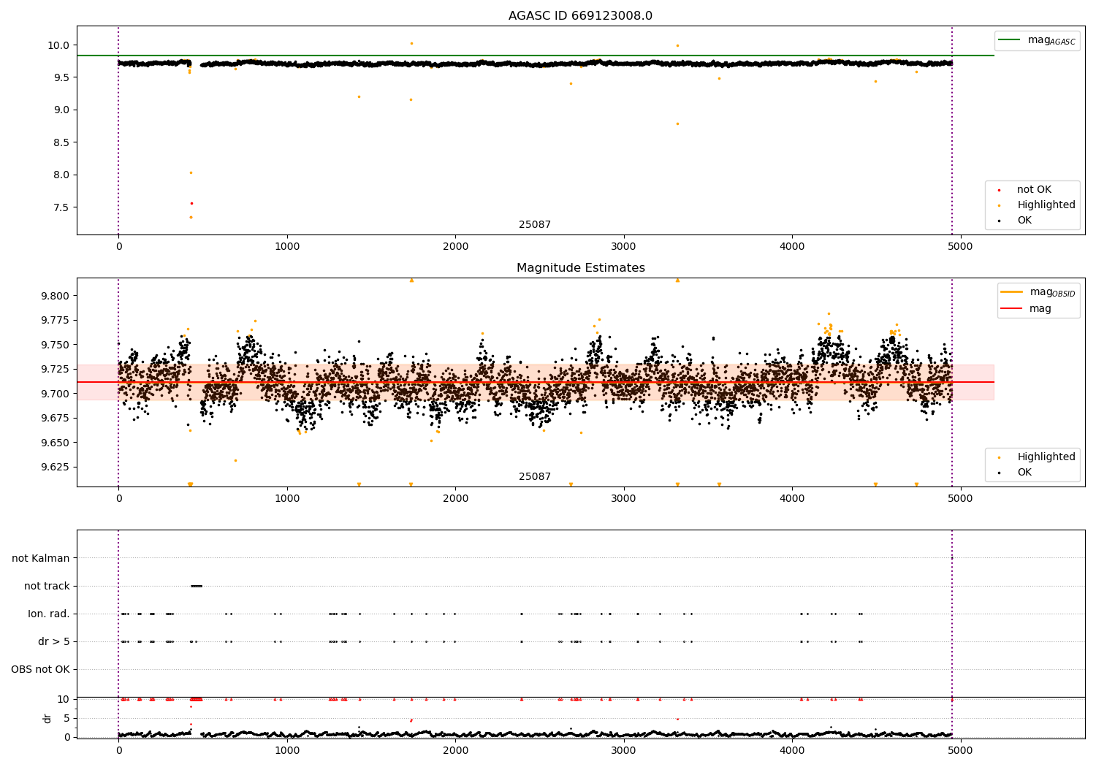
Task: Click the 10.0 y-axis tick label
Action: [58, 45]
